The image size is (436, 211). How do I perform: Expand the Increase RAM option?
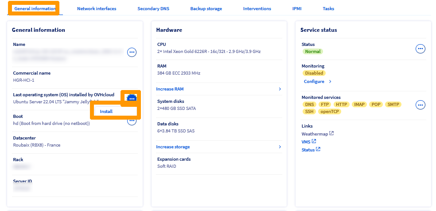tap(170, 89)
